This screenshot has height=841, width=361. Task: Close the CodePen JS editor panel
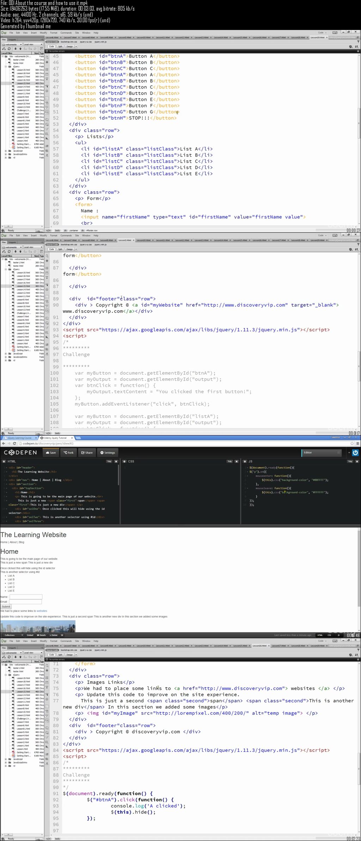point(357,461)
